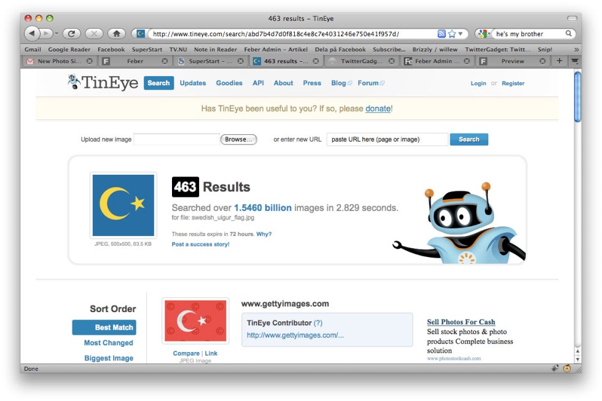The width and height of the screenshot is (602, 401).
Task: Click the browser Back arrow
Action: 31,34
